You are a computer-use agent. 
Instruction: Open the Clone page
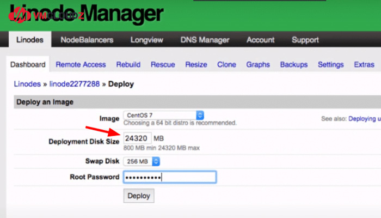(x=226, y=64)
